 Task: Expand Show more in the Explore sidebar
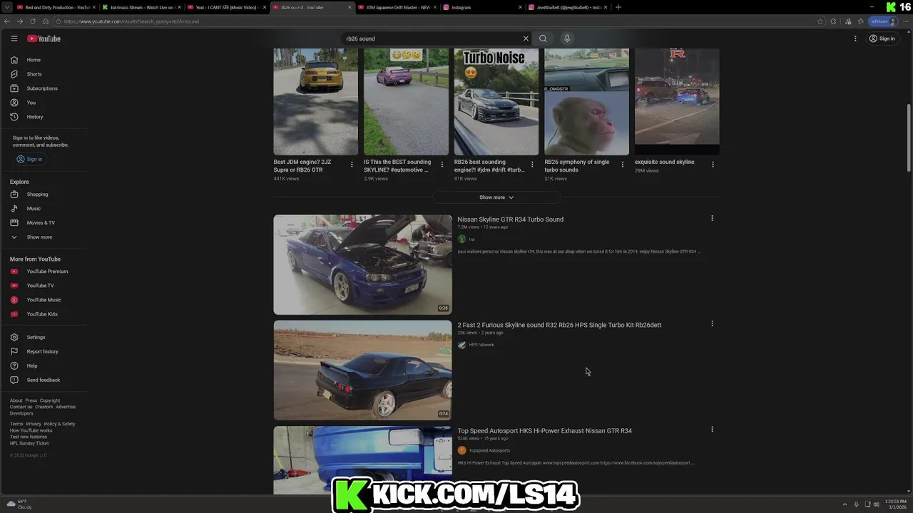pos(39,237)
